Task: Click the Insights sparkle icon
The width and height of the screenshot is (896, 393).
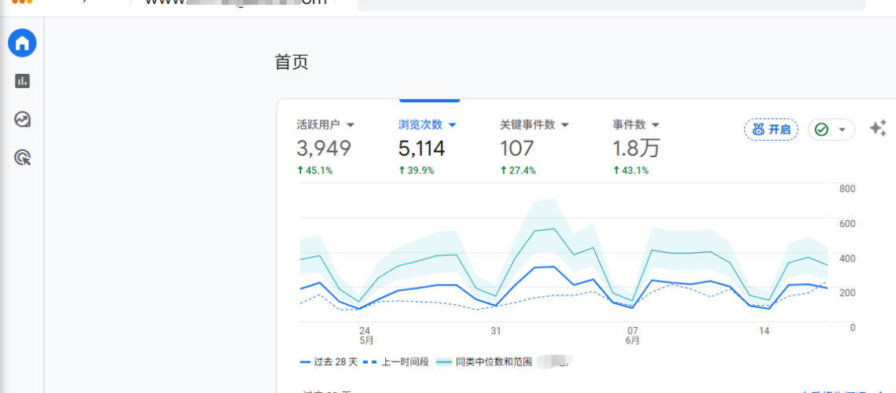Action: (x=878, y=129)
